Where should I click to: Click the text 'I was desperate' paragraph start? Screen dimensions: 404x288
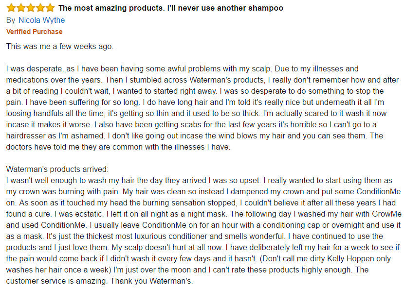coord(34,68)
